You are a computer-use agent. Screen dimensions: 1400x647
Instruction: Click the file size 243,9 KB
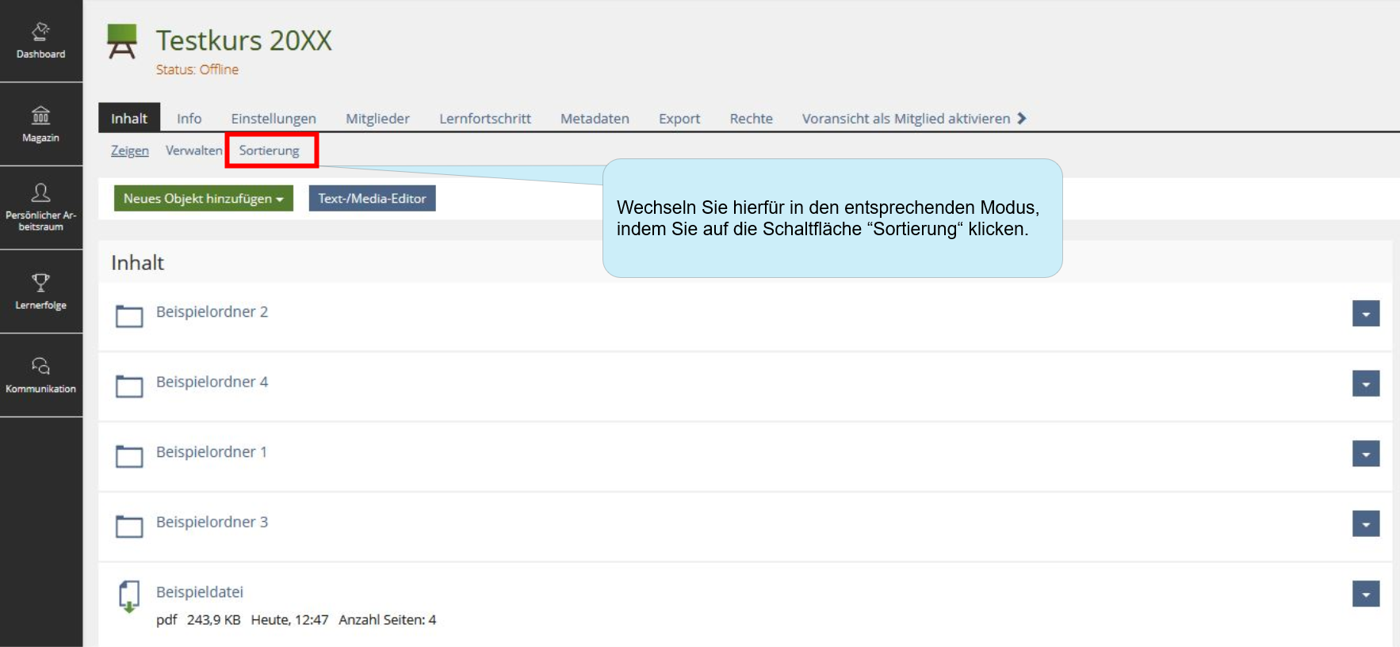213,620
